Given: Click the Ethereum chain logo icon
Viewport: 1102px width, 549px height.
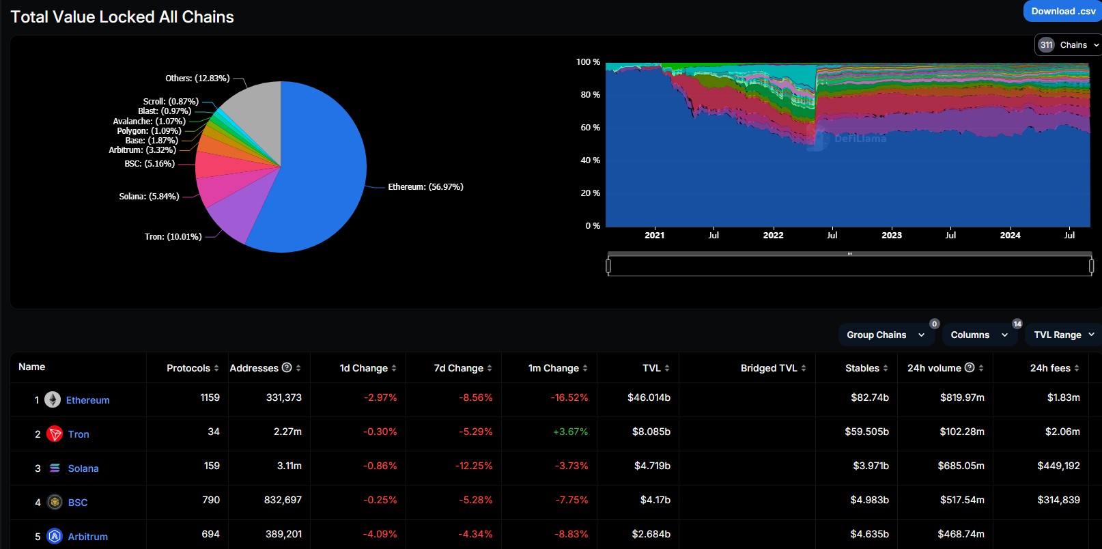Looking at the screenshot, I should click(53, 399).
